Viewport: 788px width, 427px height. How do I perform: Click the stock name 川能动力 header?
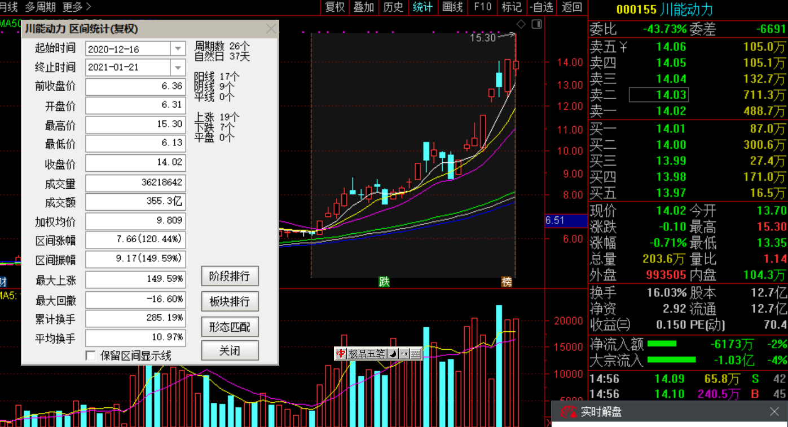[x=686, y=10]
